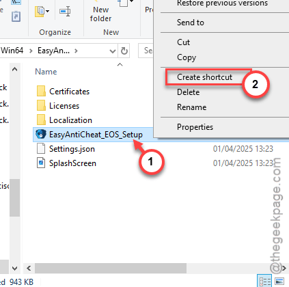Viewport: 289px width, 287px height.
Task: Expand the address bar history dropdown
Action: [x=113, y=51]
